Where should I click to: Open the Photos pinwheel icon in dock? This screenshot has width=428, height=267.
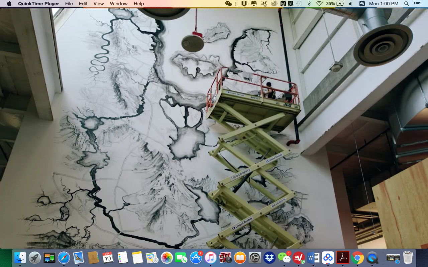tap(167, 258)
